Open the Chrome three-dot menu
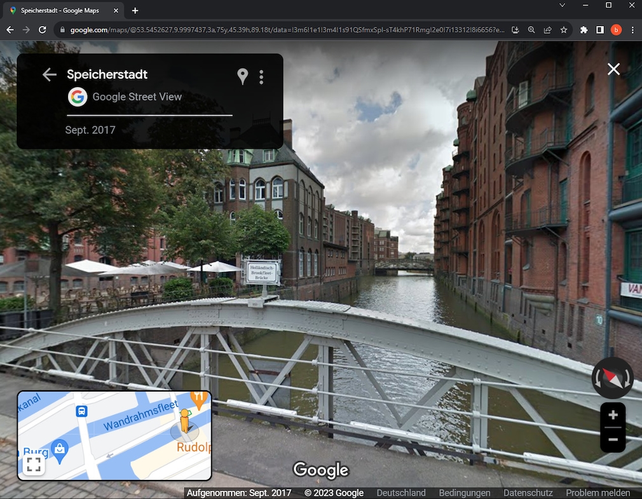 (x=632, y=29)
